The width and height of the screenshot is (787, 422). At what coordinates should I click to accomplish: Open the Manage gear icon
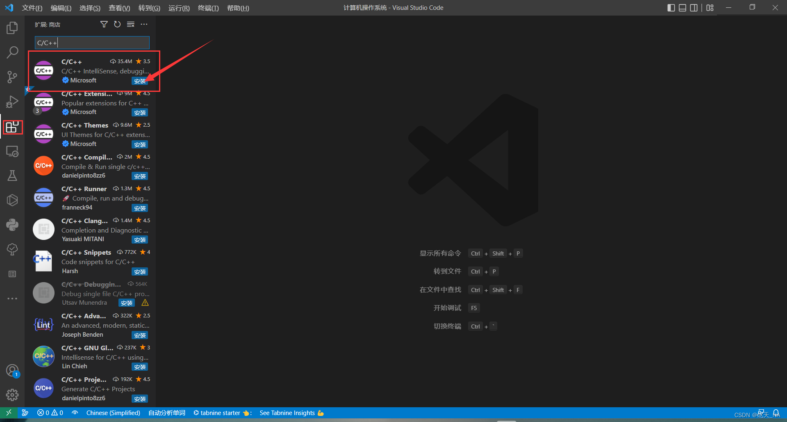pos(12,395)
